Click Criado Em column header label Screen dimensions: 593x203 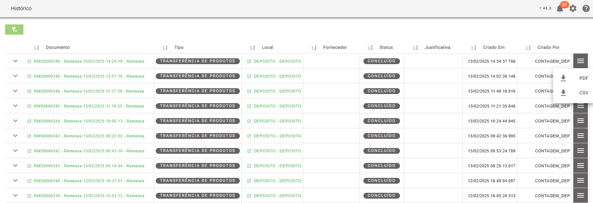494,47
